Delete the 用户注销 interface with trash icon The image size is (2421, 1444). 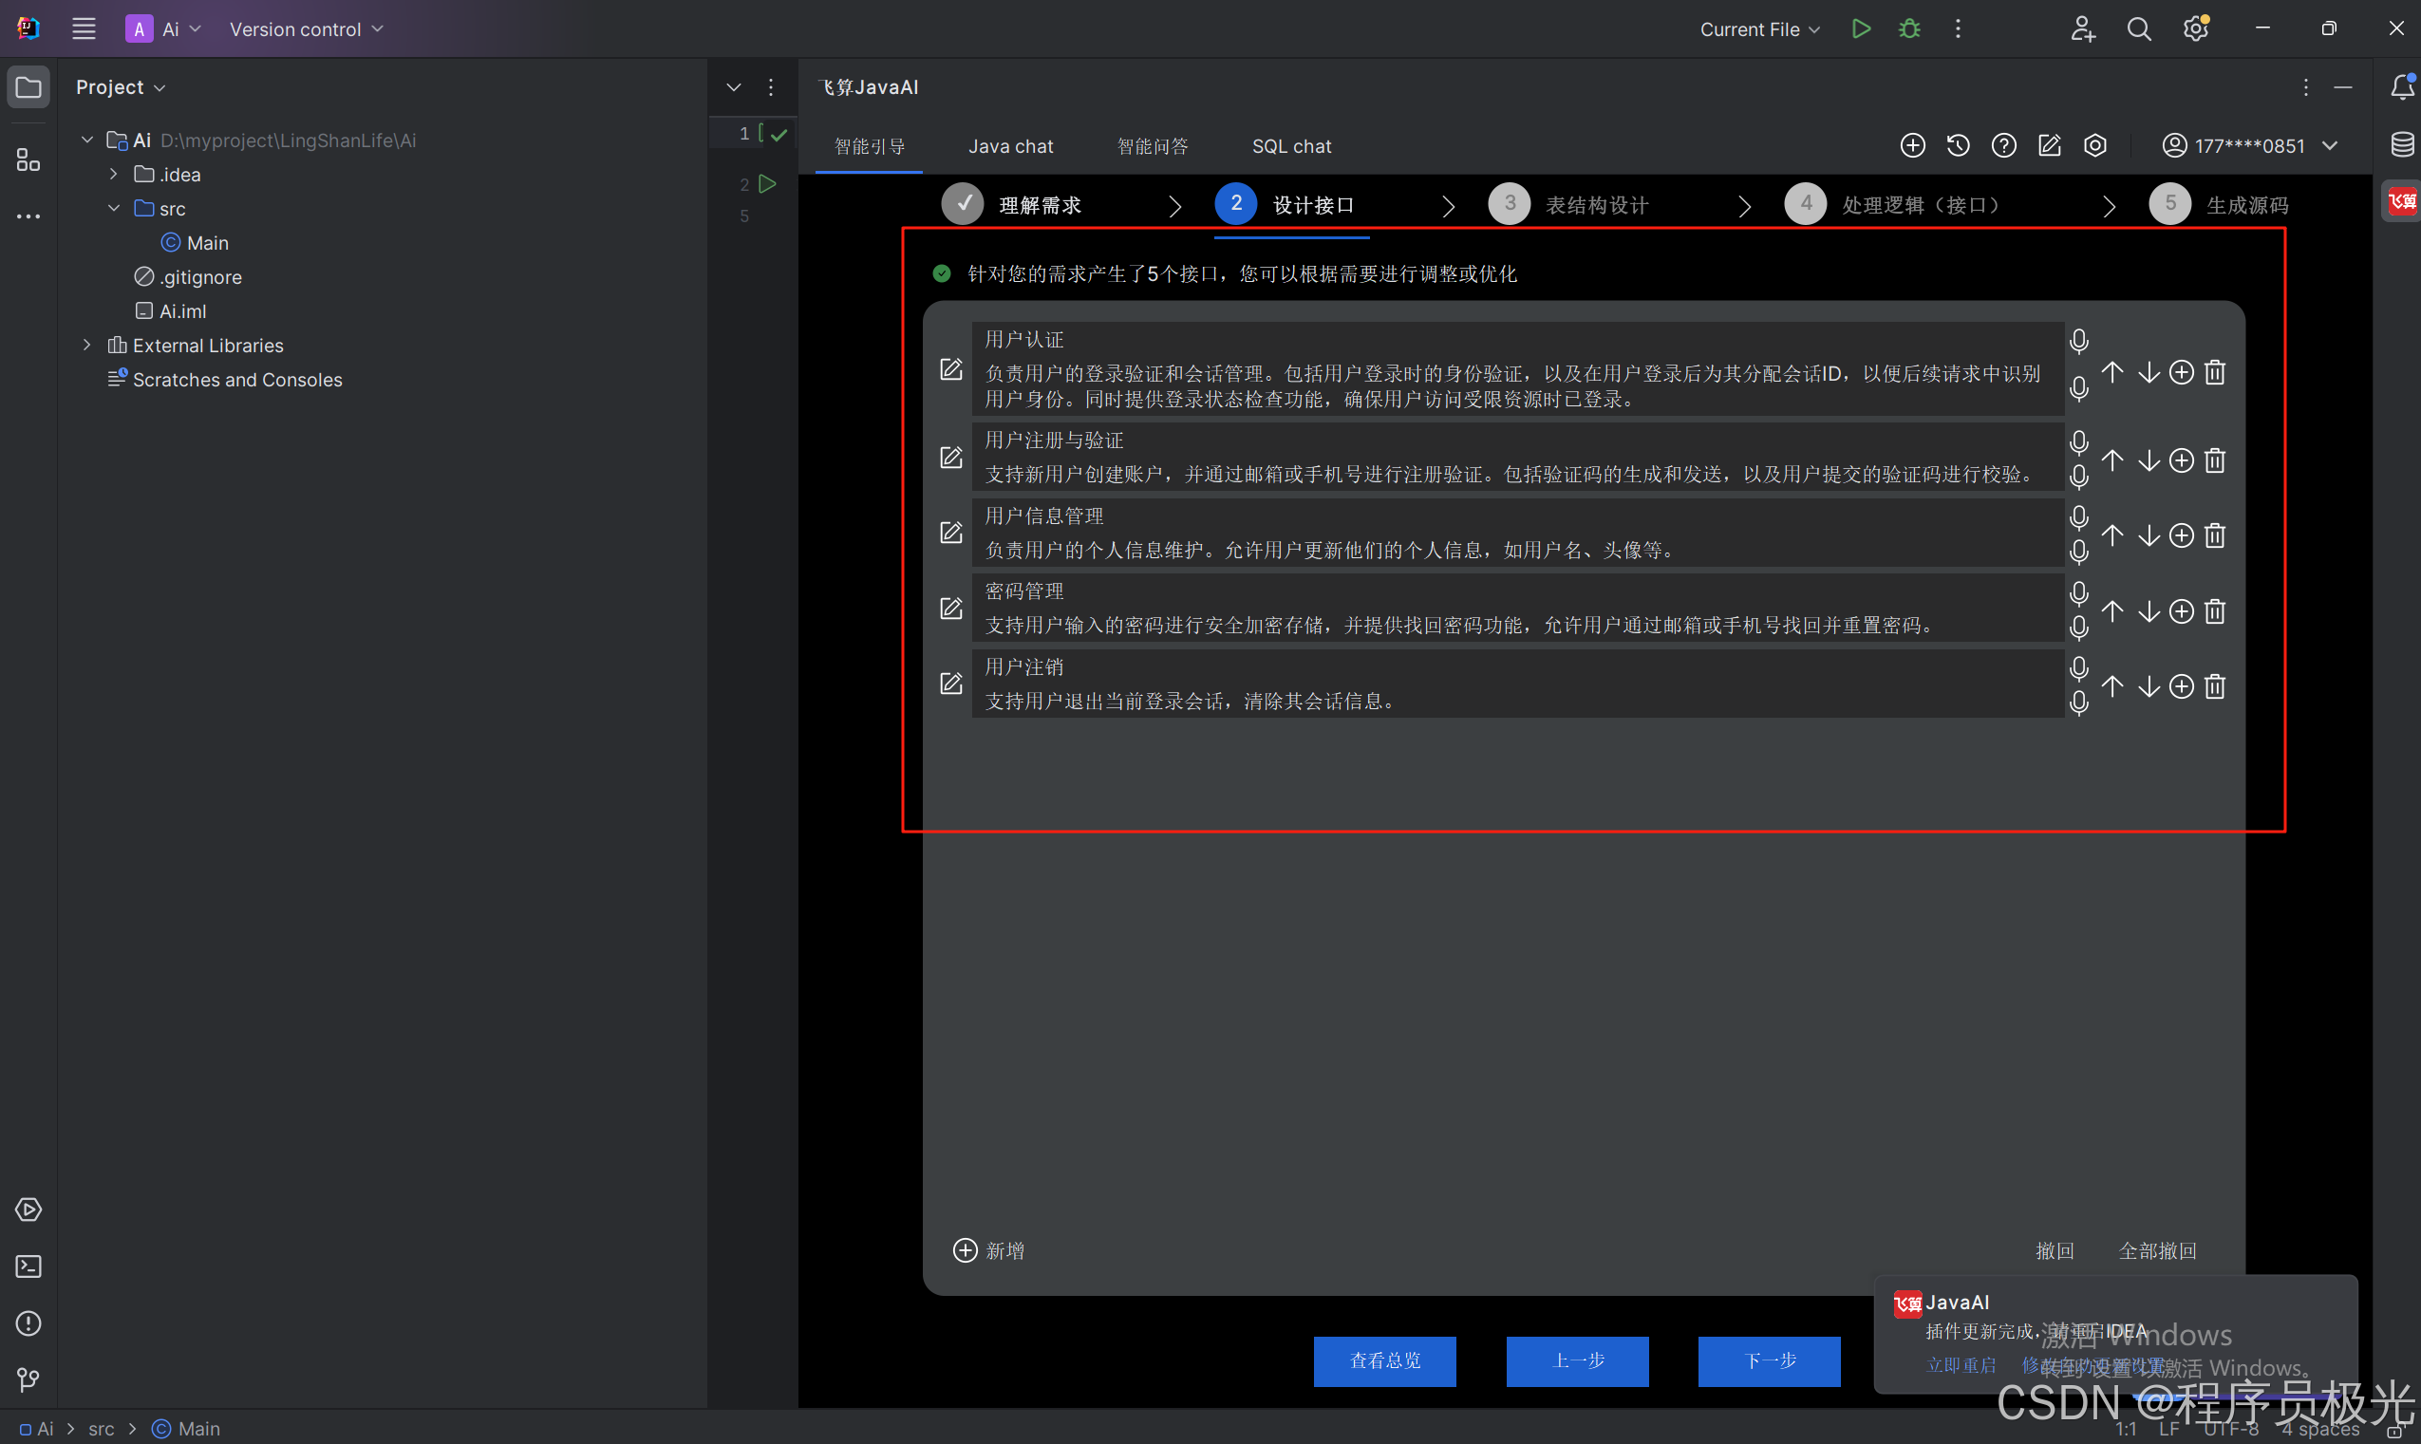pos(2215,687)
